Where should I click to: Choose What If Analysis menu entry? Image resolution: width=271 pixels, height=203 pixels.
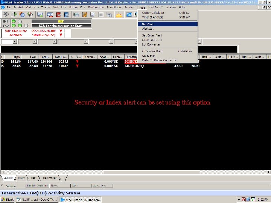coord(167,17)
